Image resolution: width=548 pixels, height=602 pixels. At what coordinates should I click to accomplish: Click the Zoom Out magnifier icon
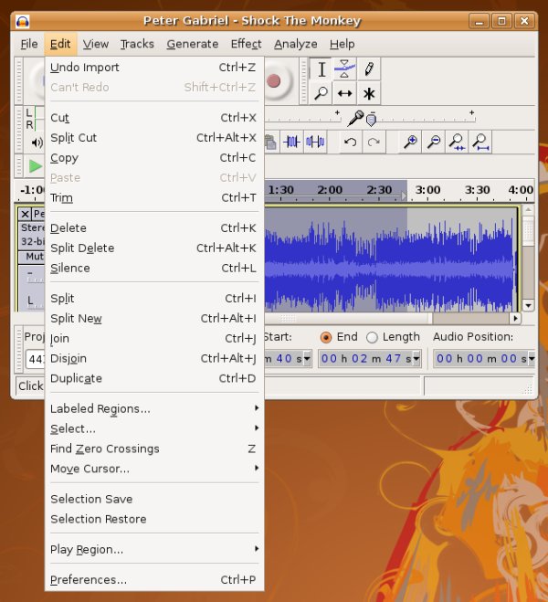tap(434, 143)
